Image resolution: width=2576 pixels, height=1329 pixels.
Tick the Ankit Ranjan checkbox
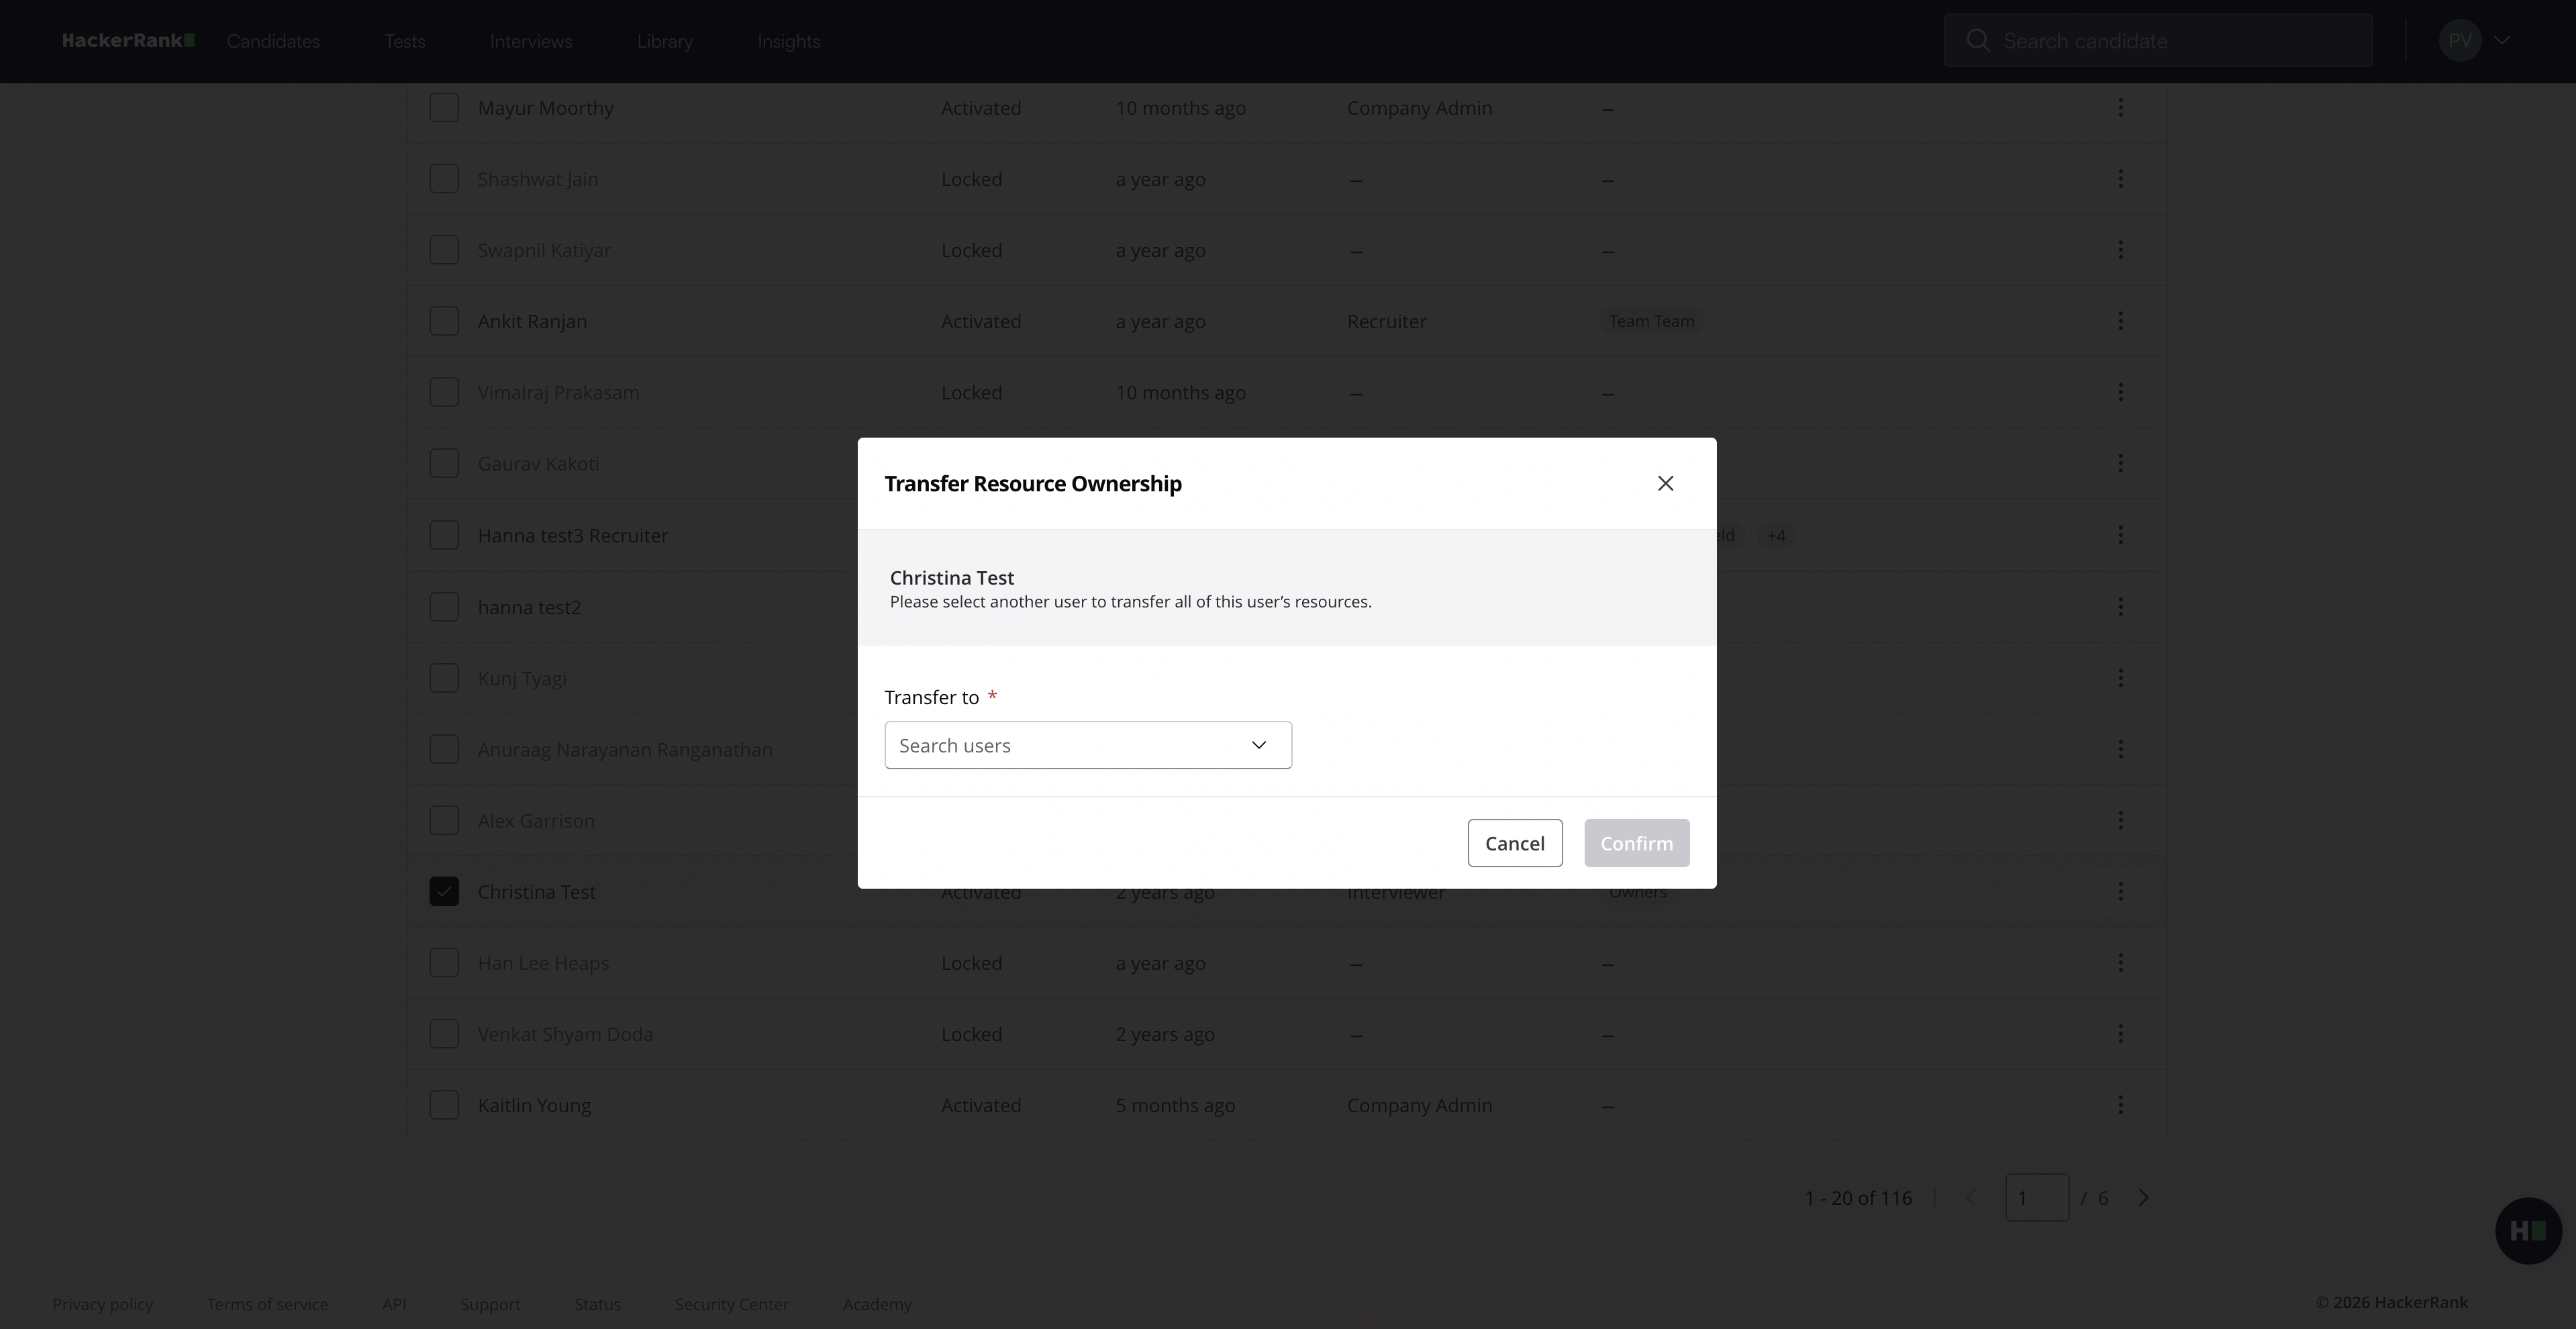point(444,321)
